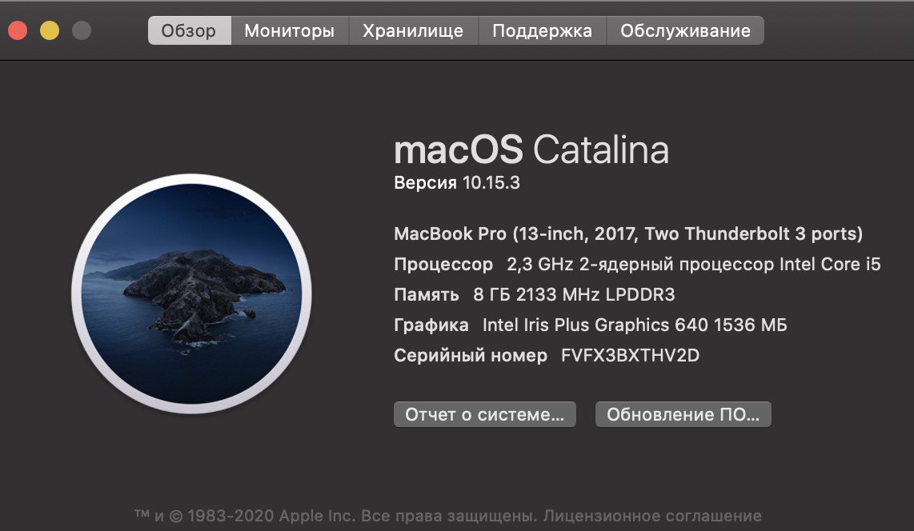Switch to the Обзор tab
914x531 pixels.
(190, 30)
